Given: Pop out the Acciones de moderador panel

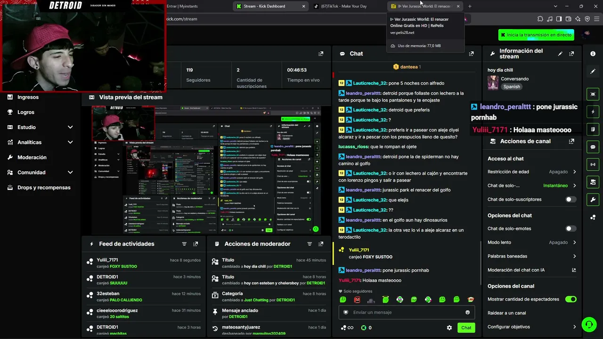Looking at the screenshot, I should (321, 244).
